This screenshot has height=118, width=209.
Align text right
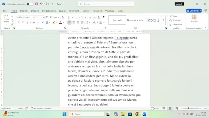click(x=78, y=22)
